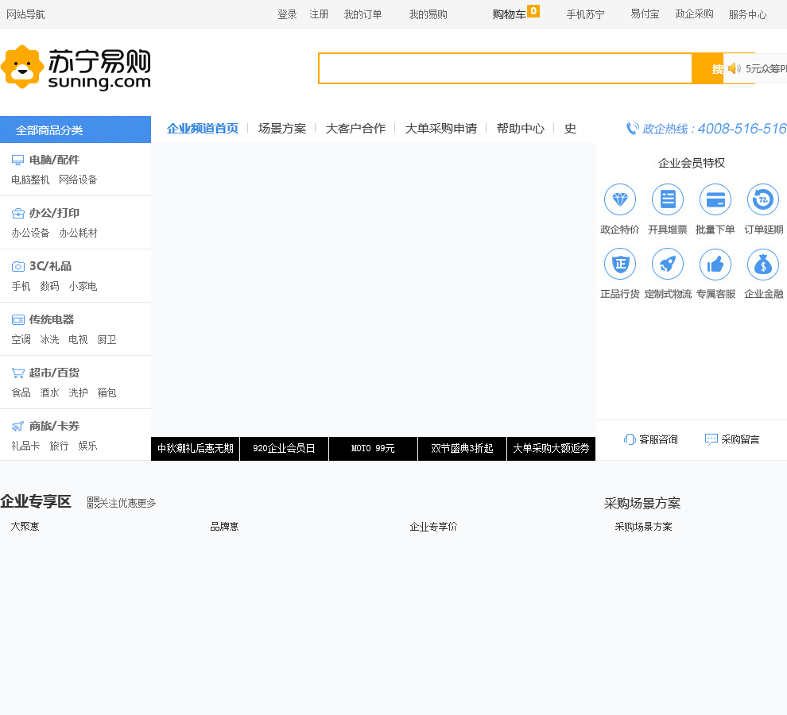Viewport: 787px width, 715px height.
Task: Open the 政企采购 link
Action: click(694, 14)
